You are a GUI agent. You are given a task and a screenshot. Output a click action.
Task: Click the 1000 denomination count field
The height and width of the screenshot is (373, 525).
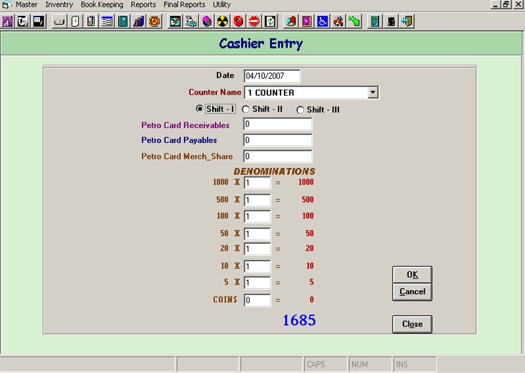pos(257,183)
